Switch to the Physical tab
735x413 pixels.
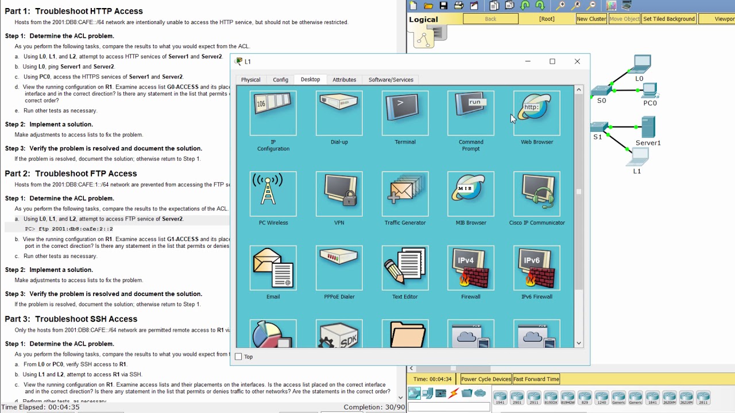point(250,80)
